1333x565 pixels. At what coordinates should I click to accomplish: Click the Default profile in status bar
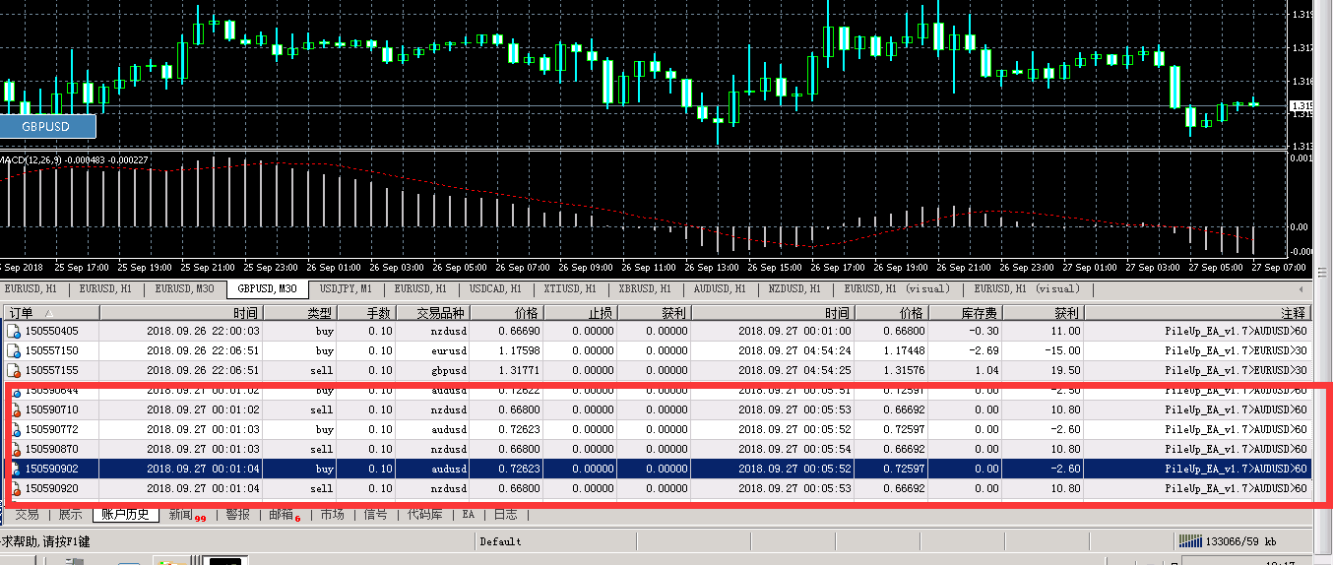pos(500,541)
